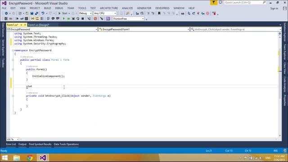288x162 pixels.
Task: Open the feedback speech bubble icon
Action: 220,3
